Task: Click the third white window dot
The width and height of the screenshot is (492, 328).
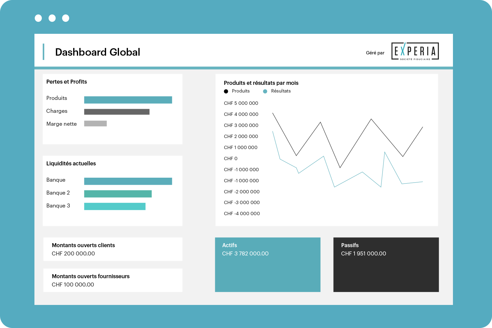Action: point(66,18)
